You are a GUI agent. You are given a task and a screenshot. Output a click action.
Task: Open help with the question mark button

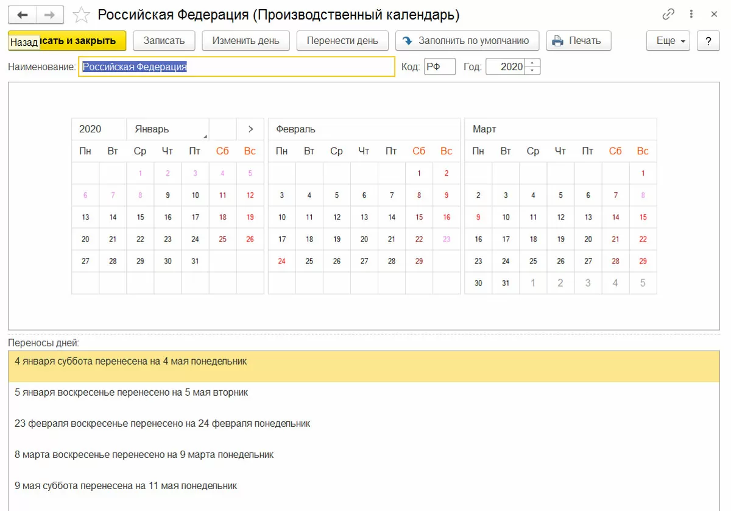708,41
